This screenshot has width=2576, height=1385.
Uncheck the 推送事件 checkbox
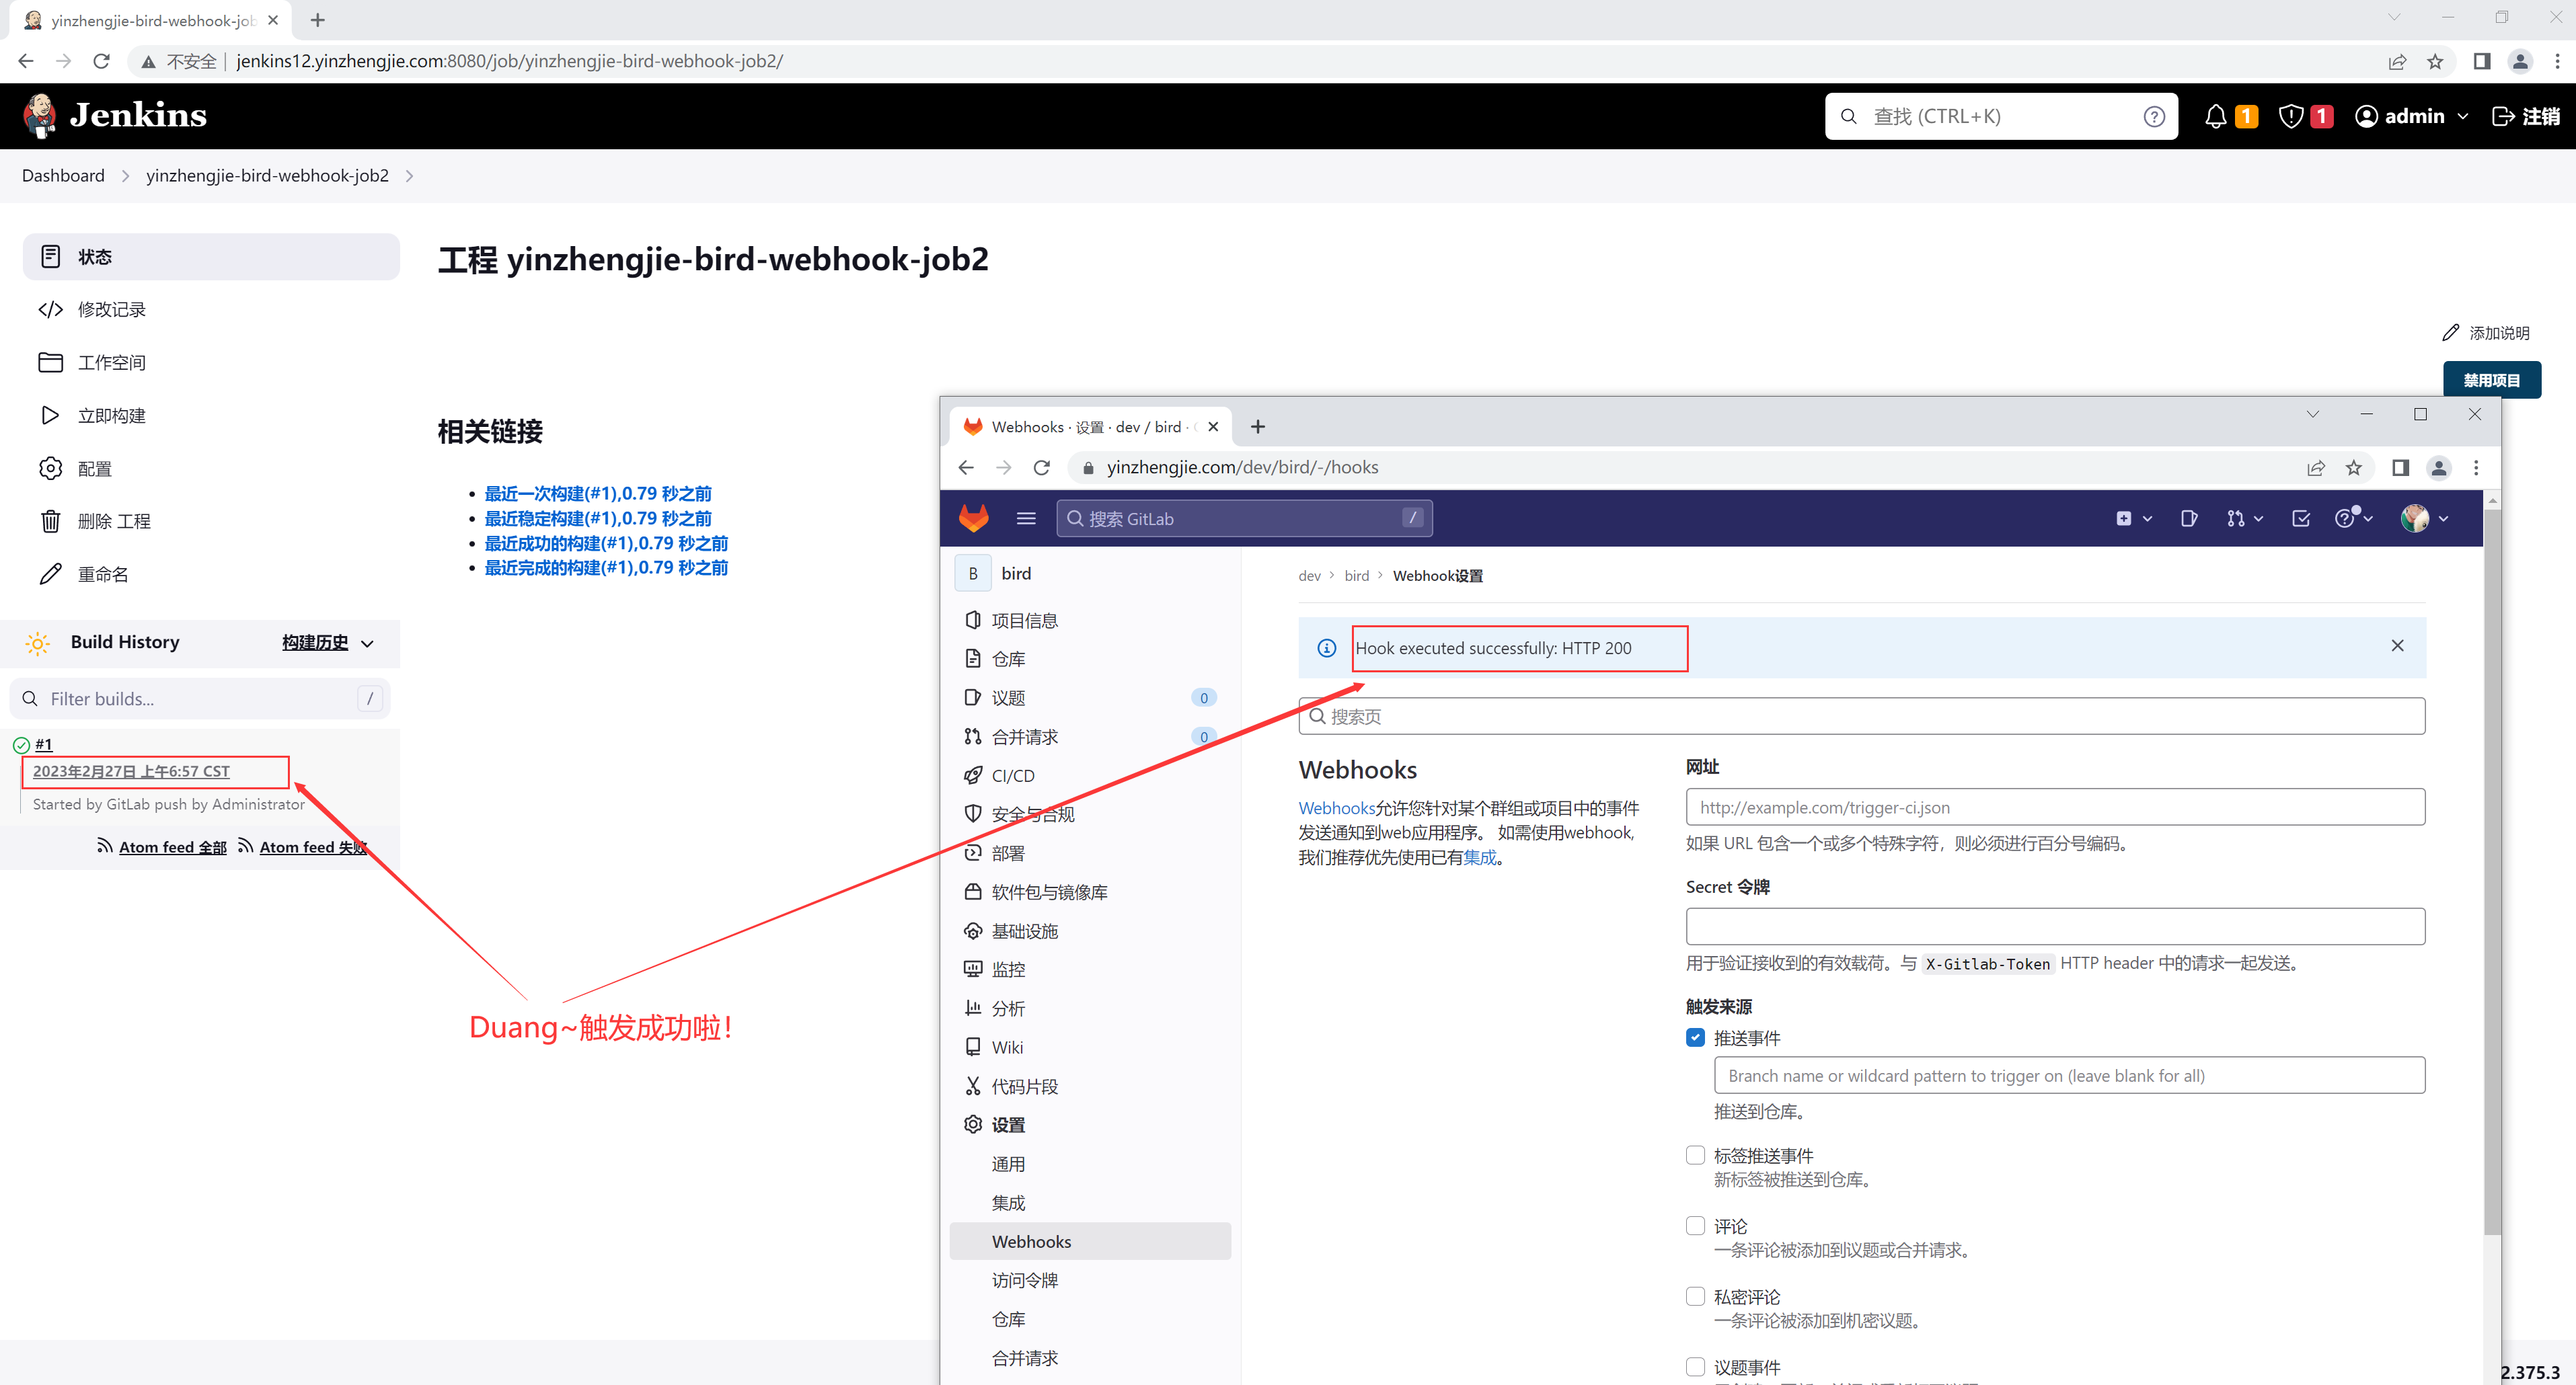pyautogui.click(x=1695, y=1037)
